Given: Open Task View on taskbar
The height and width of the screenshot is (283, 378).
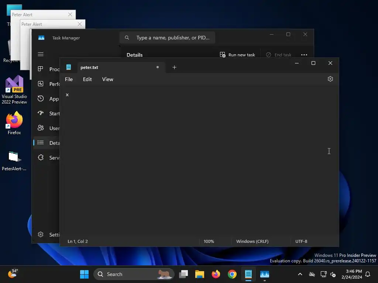Looking at the screenshot, I should (x=183, y=274).
